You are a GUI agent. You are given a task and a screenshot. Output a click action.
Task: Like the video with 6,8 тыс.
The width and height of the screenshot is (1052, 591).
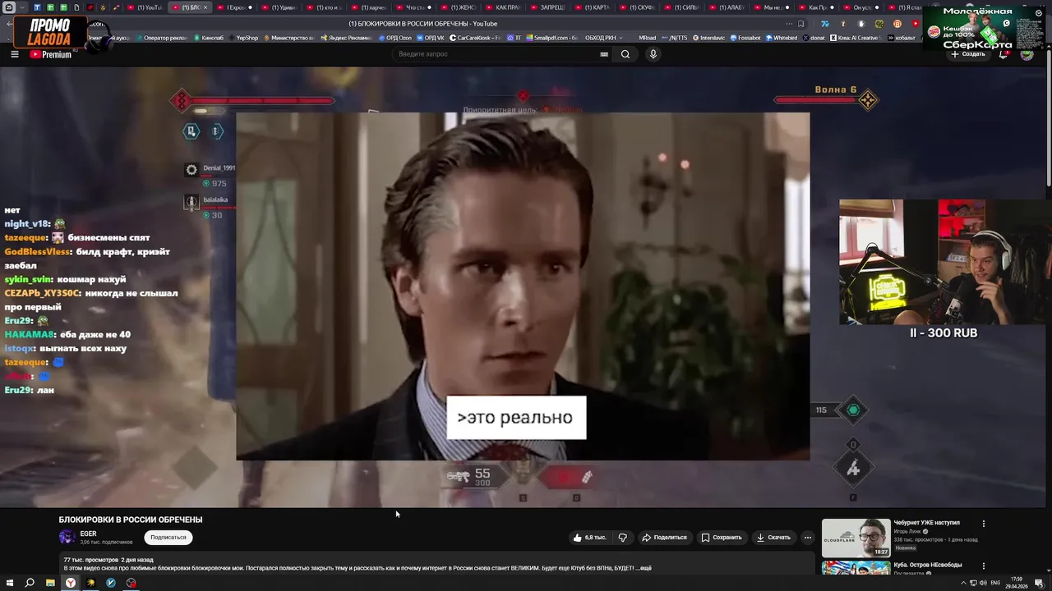coord(589,538)
